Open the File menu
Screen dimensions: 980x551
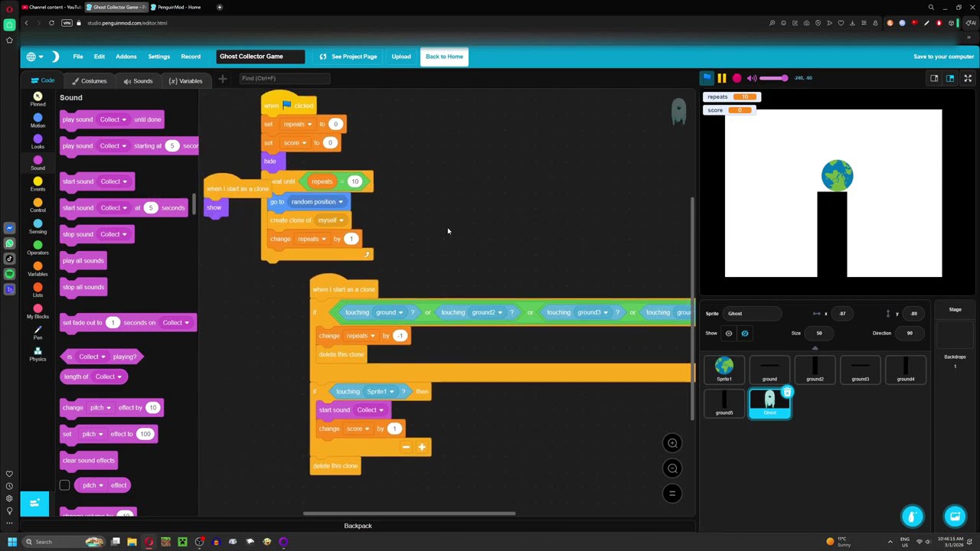point(78,57)
